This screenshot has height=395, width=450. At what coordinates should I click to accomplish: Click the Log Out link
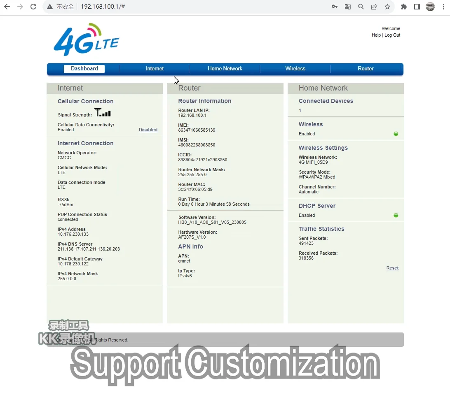[392, 35]
